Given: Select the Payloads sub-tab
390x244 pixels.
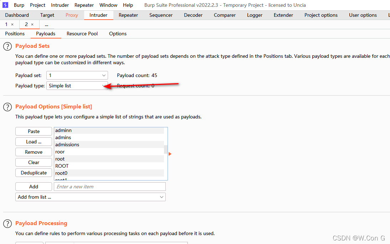Looking at the screenshot, I should pyautogui.click(x=46, y=34).
